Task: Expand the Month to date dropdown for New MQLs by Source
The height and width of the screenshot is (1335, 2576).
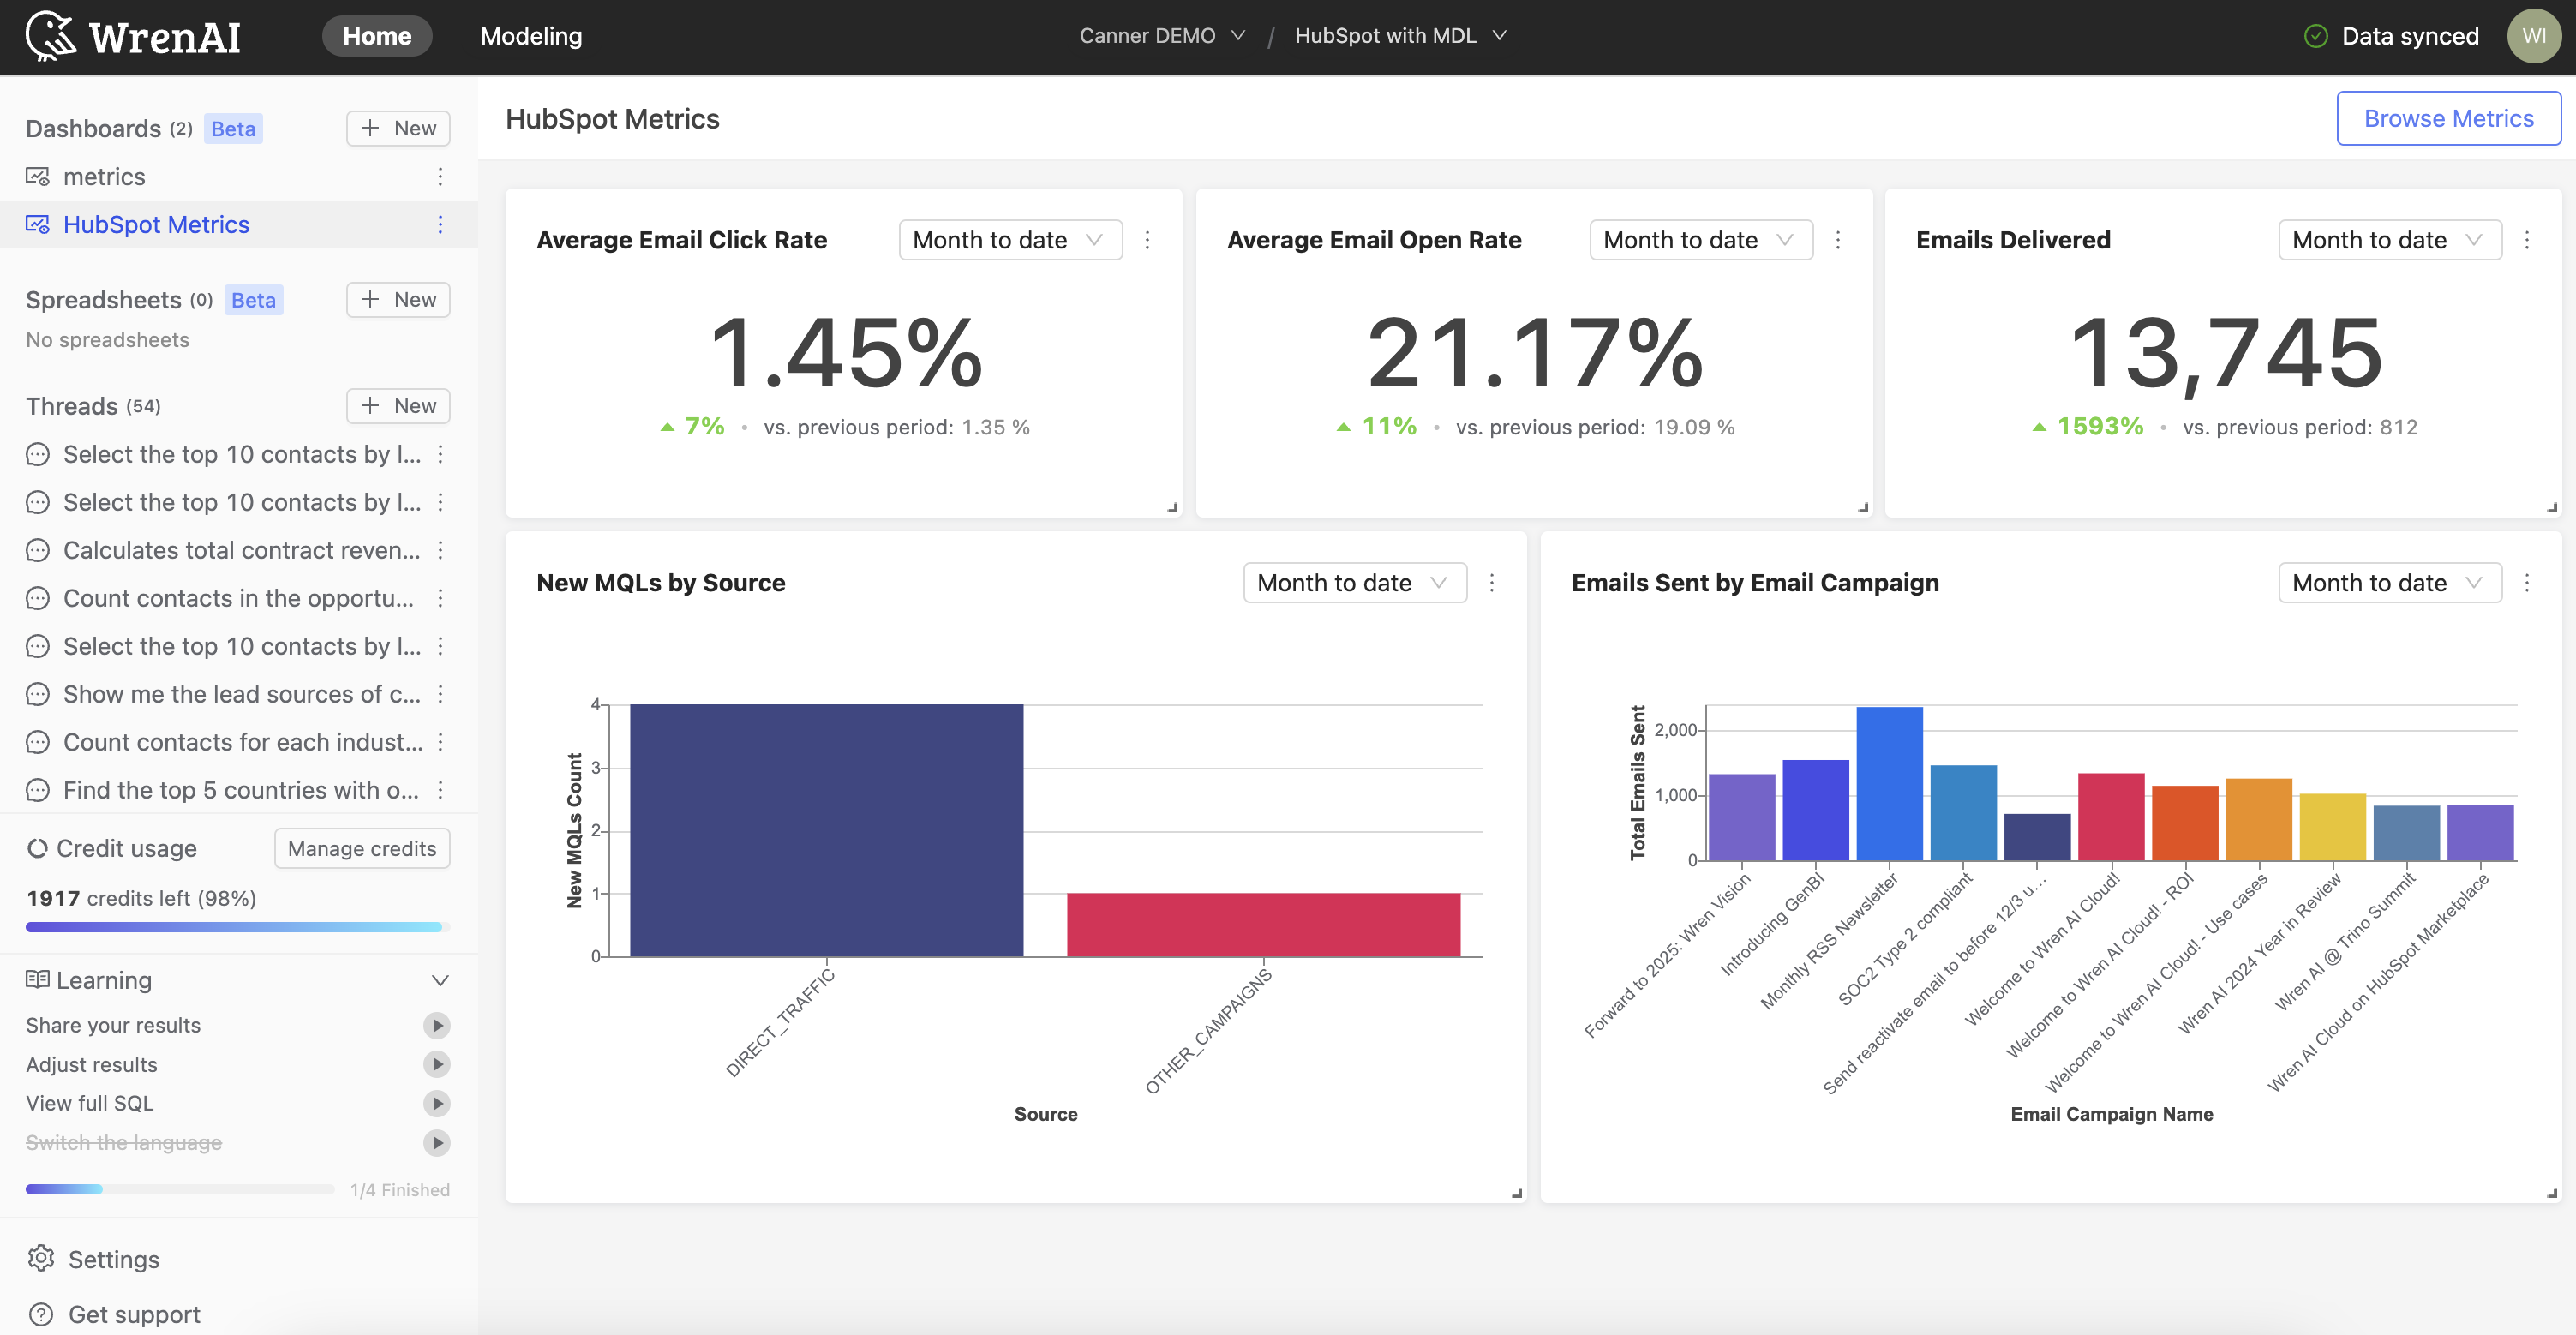Action: click(x=1355, y=581)
